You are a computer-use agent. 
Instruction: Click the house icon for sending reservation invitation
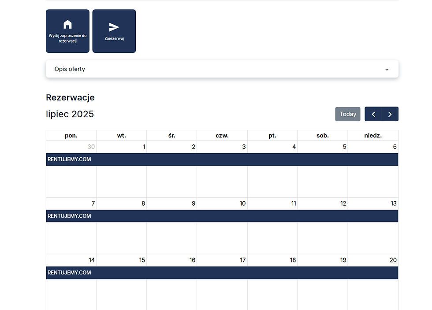[67, 25]
